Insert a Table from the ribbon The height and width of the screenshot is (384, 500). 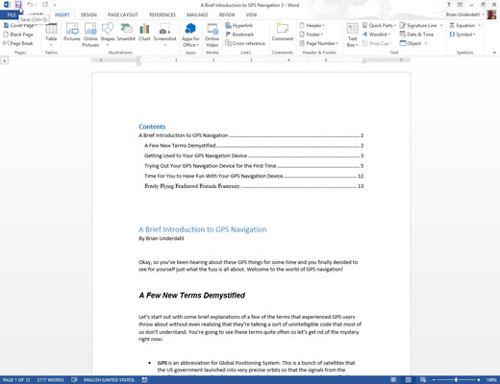pos(51,35)
